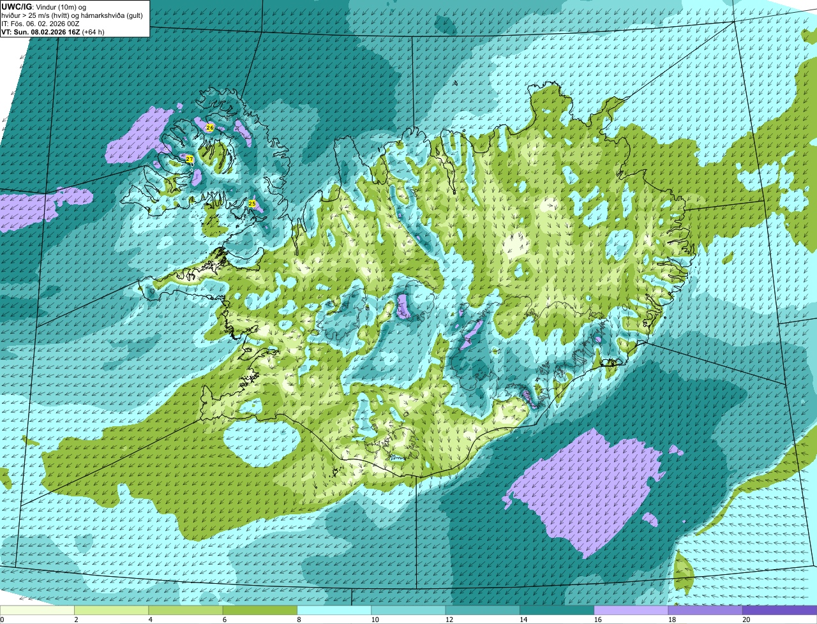The width and height of the screenshot is (817, 624).
Task: Pick the 4–6 m/s legend color
Action: tap(186, 611)
